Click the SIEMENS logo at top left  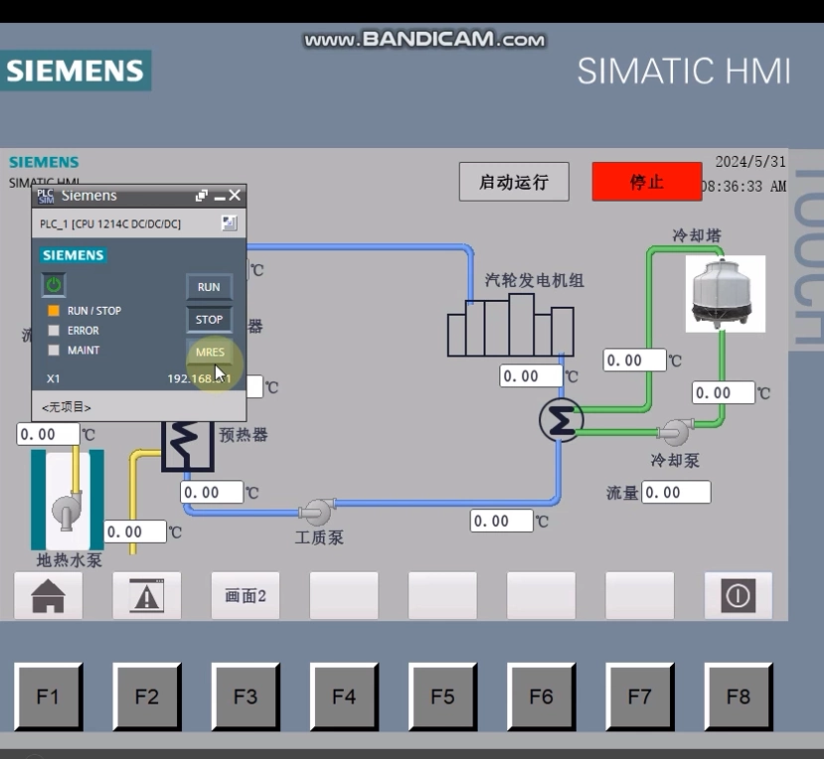(x=76, y=71)
